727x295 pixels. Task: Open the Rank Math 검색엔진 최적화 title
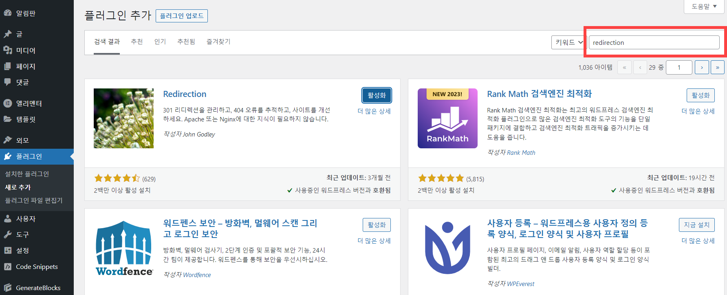click(539, 94)
